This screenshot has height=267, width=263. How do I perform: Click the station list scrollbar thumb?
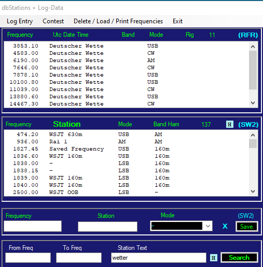253,143
